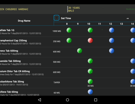Tap the 250 MG dose value
The image size is (135, 104).
[x=57, y=41]
